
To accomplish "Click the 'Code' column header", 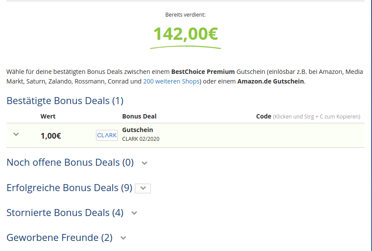I will click(264, 116).
